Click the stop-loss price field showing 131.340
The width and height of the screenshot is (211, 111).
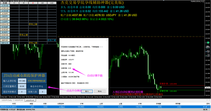(x=22, y=81)
